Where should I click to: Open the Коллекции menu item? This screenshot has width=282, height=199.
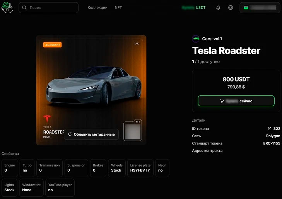[x=97, y=8]
